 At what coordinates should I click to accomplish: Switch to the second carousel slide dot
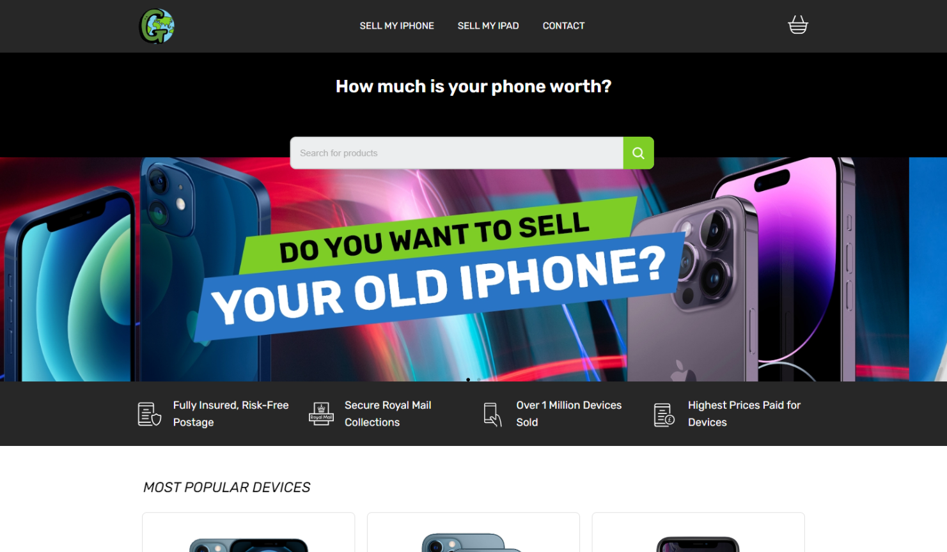point(479,379)
